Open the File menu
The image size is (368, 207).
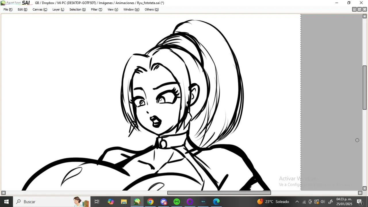coord(8,9)
